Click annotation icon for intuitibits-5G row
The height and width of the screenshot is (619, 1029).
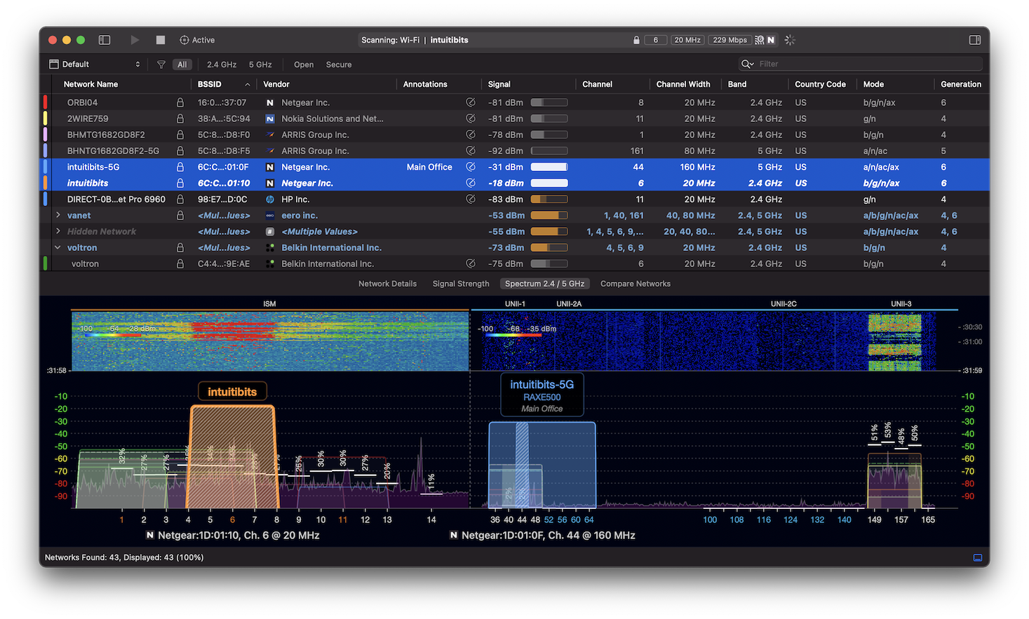(471, 167)
